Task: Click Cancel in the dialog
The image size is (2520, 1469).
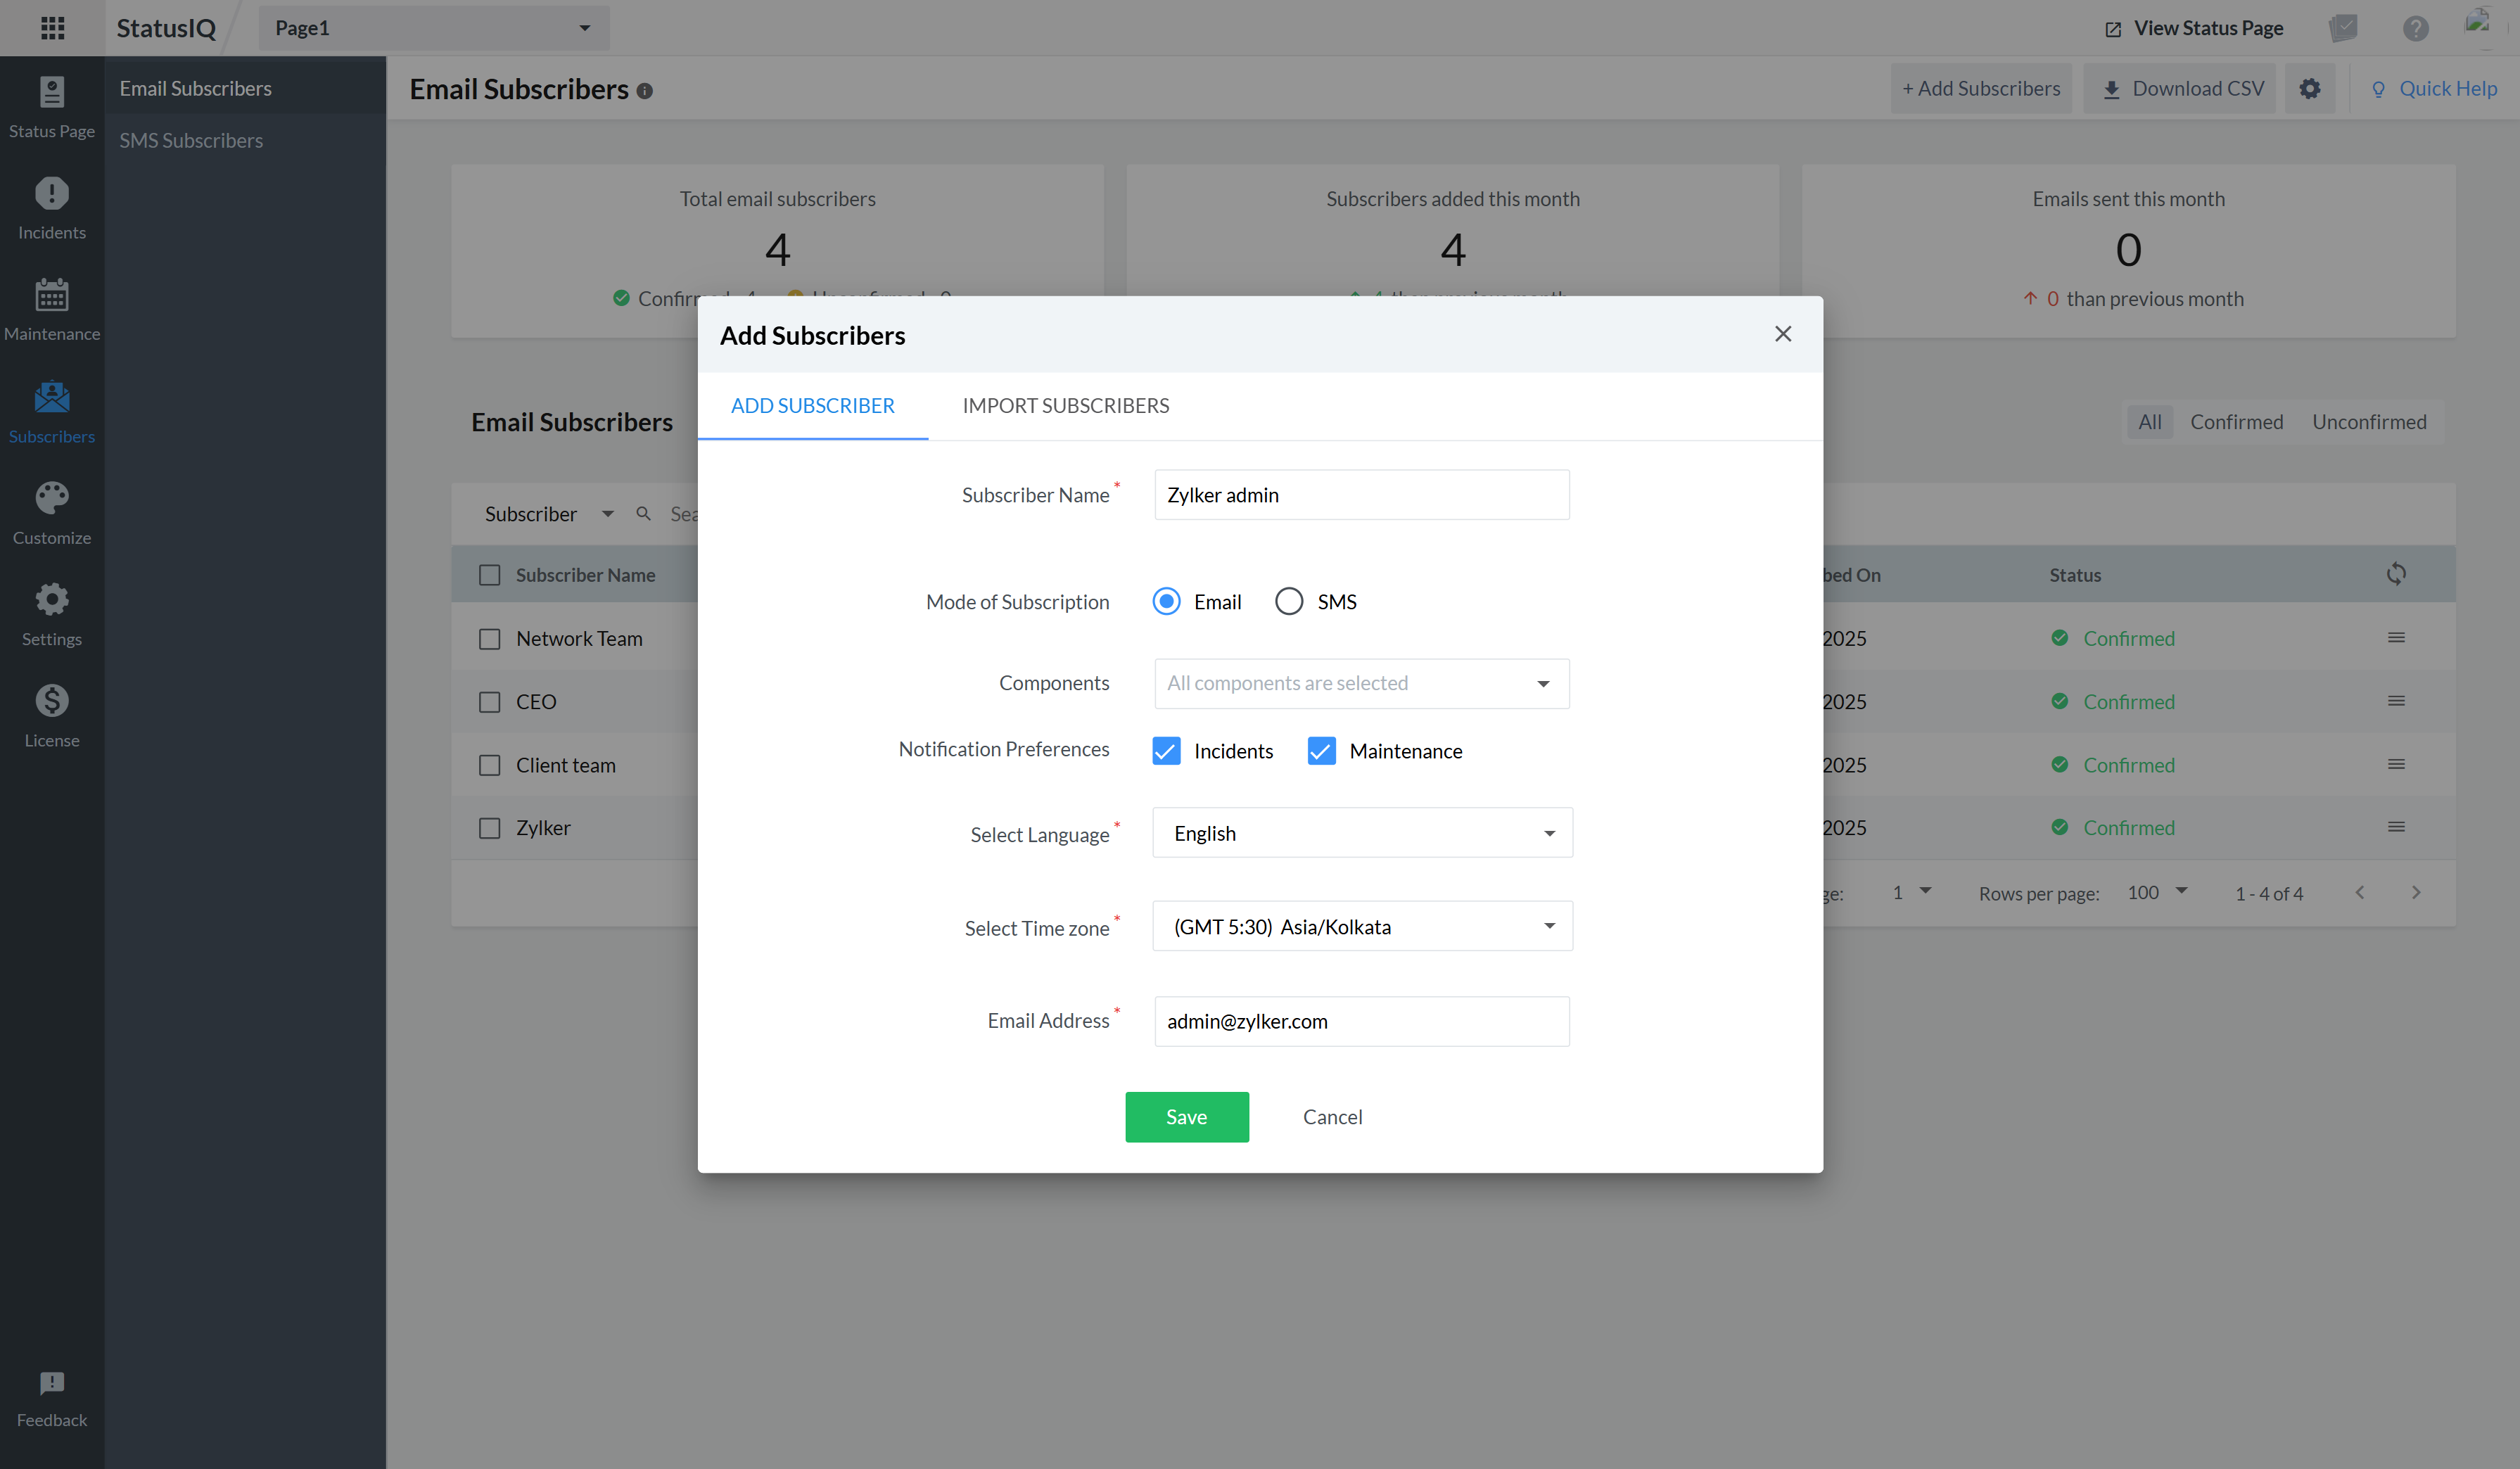Action: click(x=1332, y=1116)
